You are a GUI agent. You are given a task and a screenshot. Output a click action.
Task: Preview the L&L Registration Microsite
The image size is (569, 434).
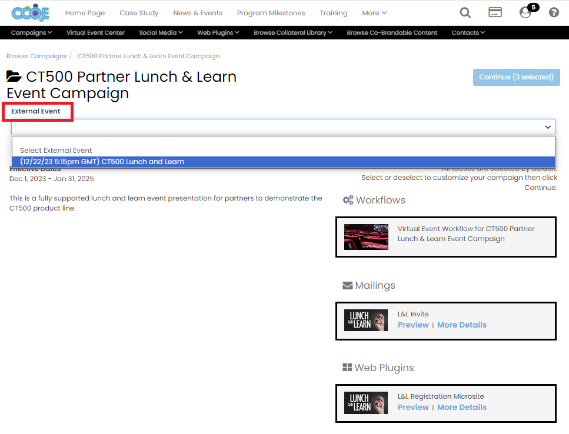click(x=413, y=407)
